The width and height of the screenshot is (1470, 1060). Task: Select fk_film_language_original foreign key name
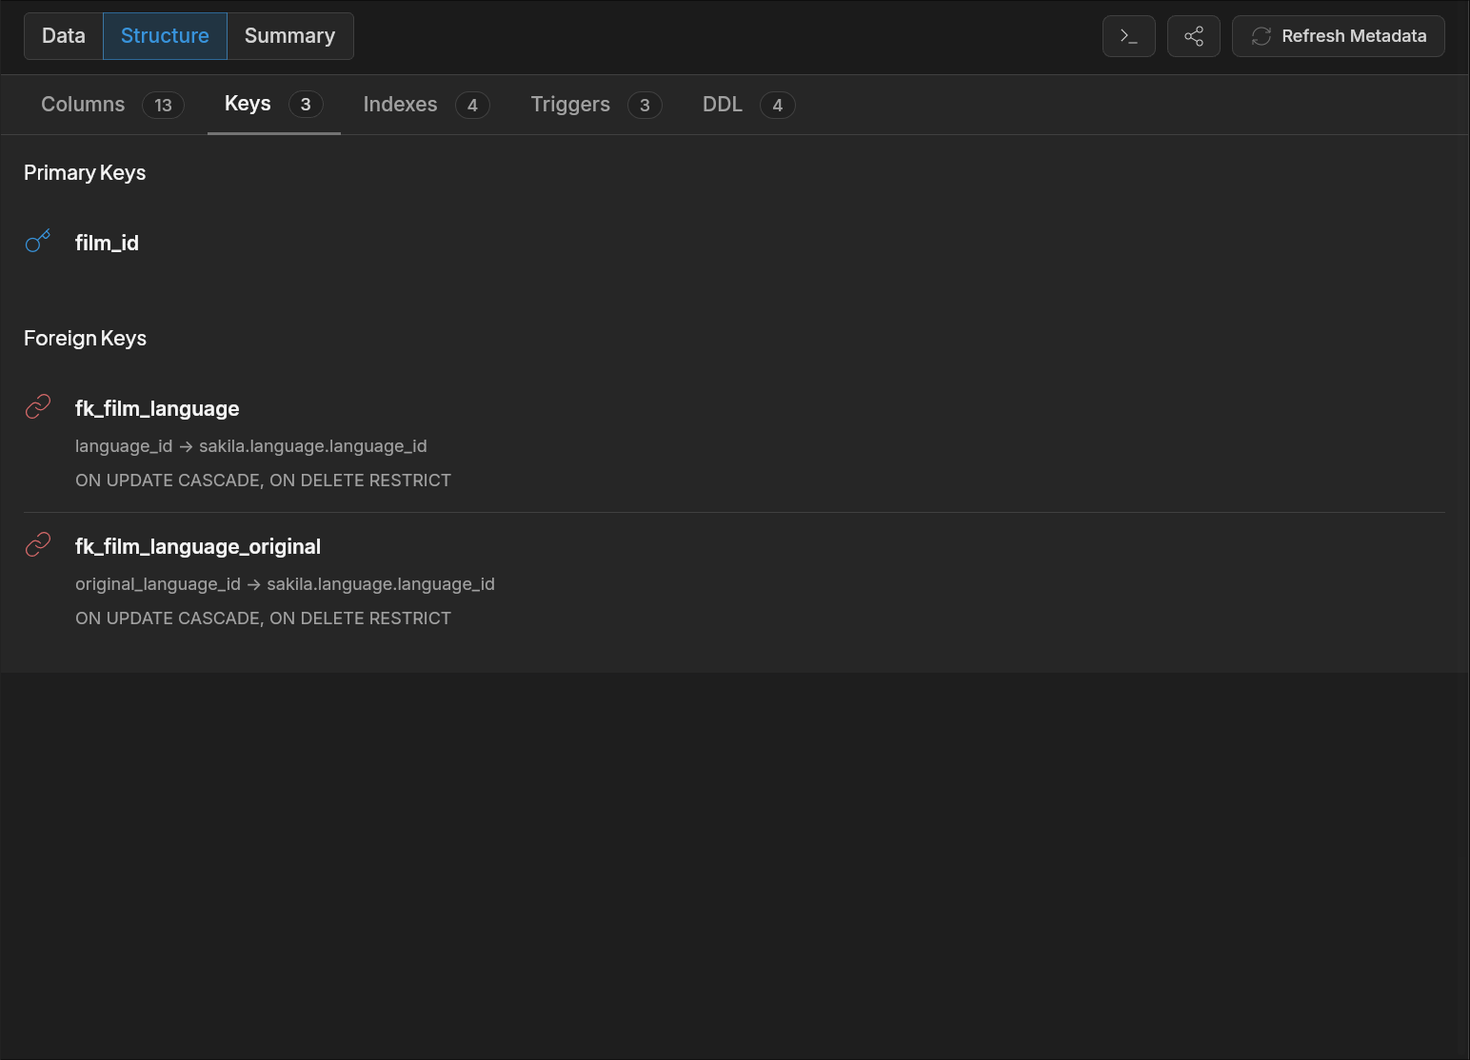tap(198, 546)
